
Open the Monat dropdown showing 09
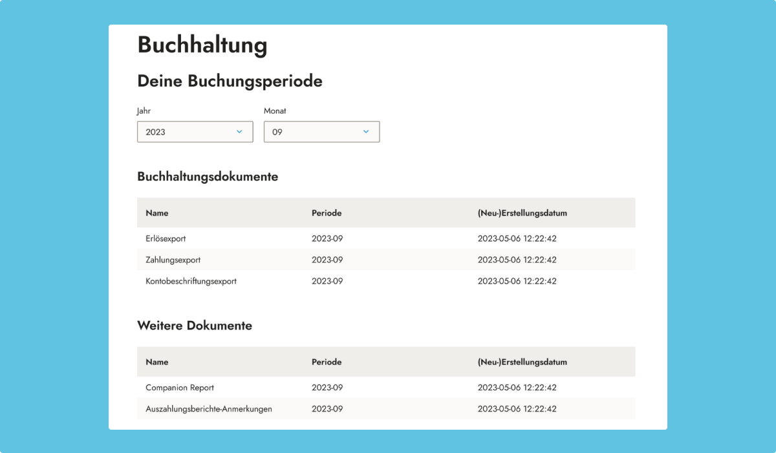pyautogui.click(x=321, y=131)
